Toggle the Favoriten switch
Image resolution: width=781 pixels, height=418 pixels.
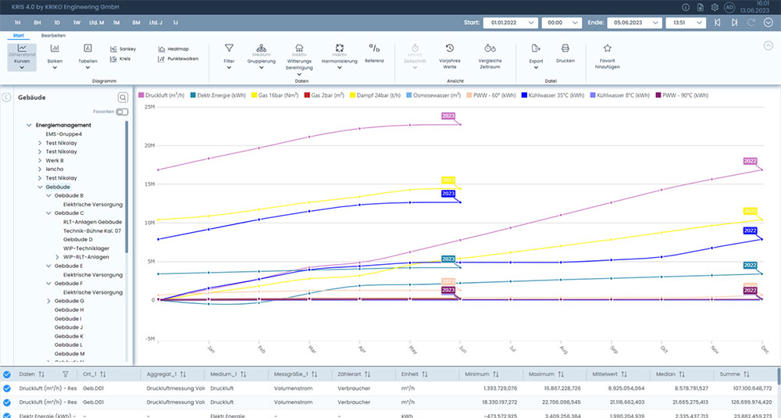tap(122, 112)
